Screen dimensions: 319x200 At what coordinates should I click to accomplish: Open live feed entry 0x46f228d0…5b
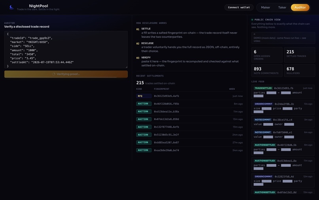283,149
